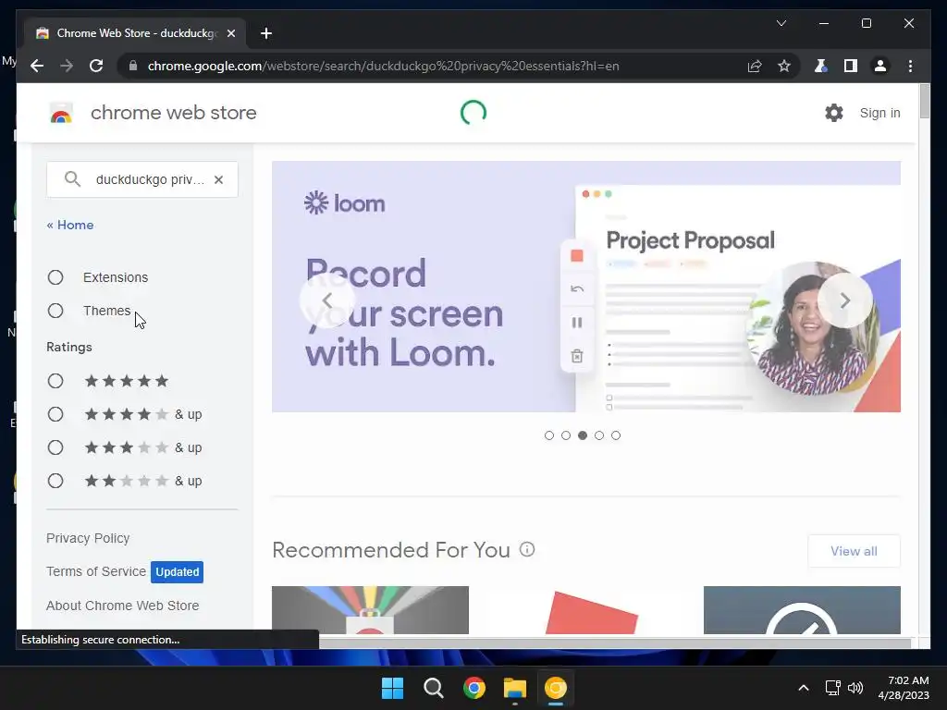Open the Chrome Labs flask icon

(820, 66)
